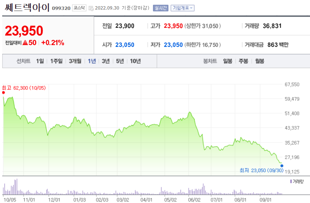Click the 07/01 x-axis date label
310x203 pixels.
(x=217, y=200)
